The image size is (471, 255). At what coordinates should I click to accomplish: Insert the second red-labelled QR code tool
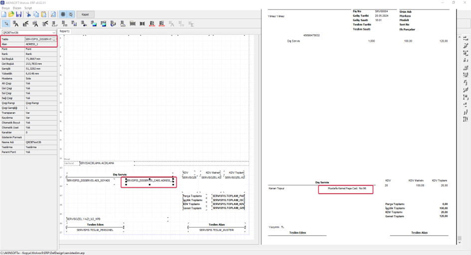click(161, 24)
